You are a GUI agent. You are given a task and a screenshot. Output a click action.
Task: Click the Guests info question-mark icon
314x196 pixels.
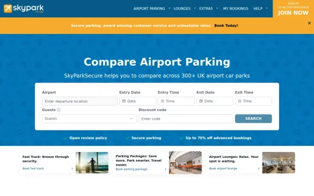click(59, 110)
